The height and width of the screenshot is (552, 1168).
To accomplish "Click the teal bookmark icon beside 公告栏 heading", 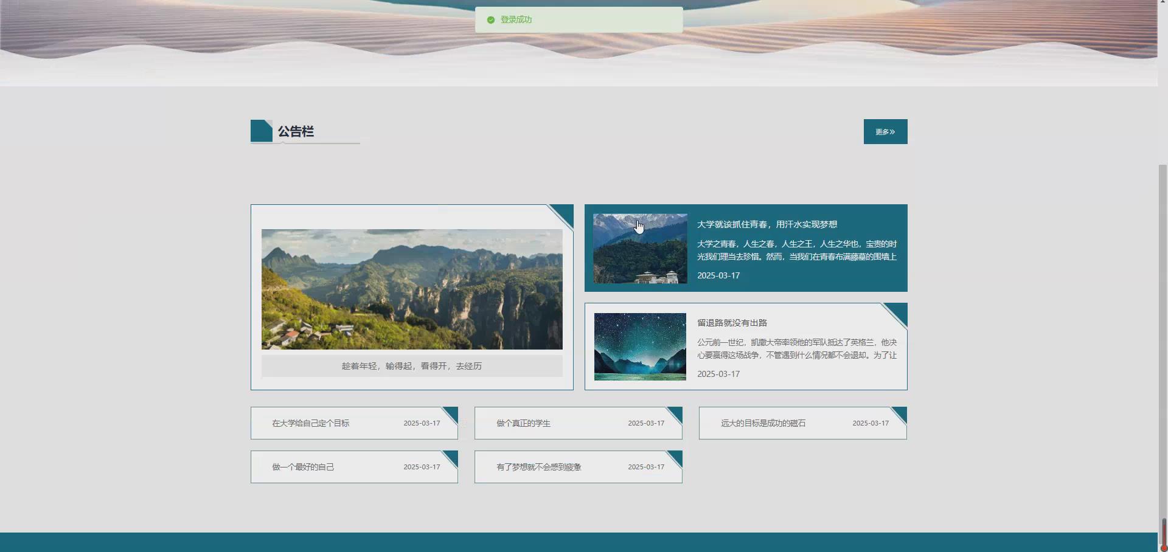I will [x=262, y=130].
